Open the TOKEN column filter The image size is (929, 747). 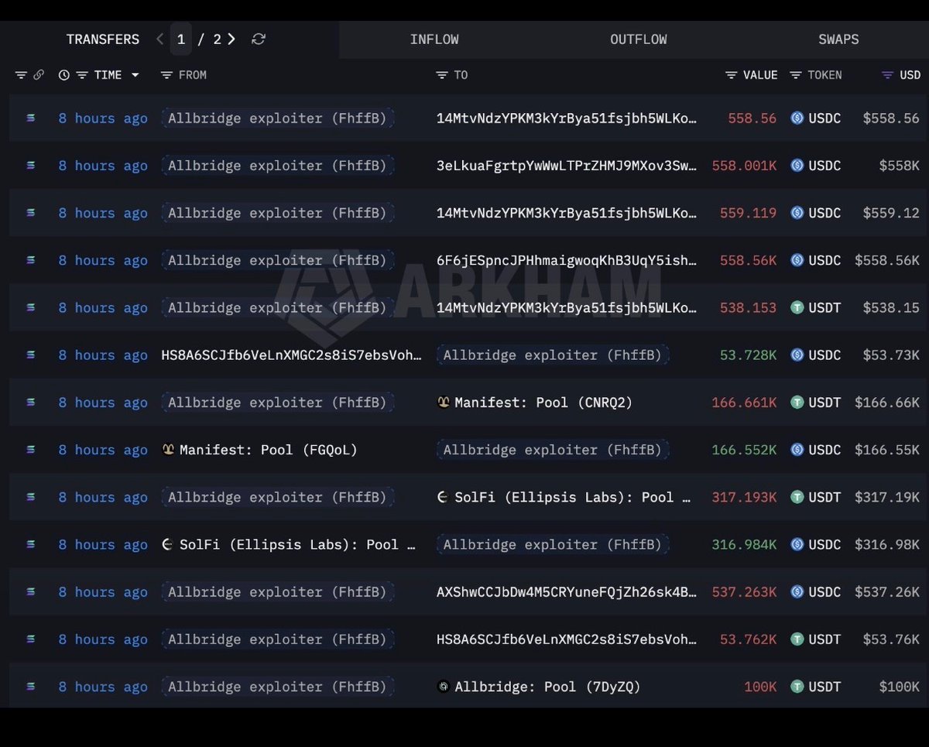click(796, 75)
